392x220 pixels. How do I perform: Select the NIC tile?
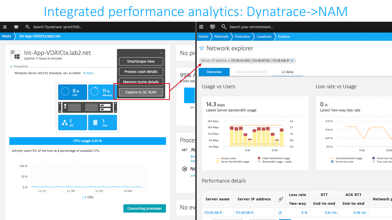click(73, 122)
